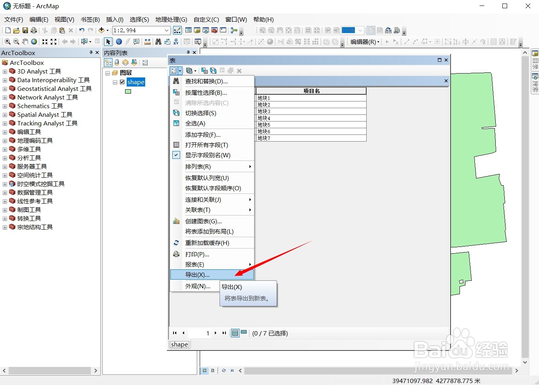Toggle visibility checkbox of the shape layer
This screenshot has height=385, width=539.
click(x=122, y=82)
